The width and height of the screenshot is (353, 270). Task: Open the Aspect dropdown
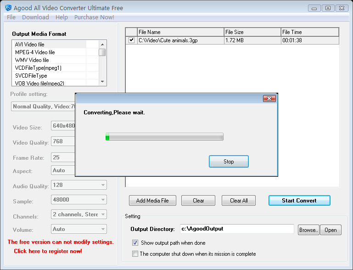click(x=63, y=170)
